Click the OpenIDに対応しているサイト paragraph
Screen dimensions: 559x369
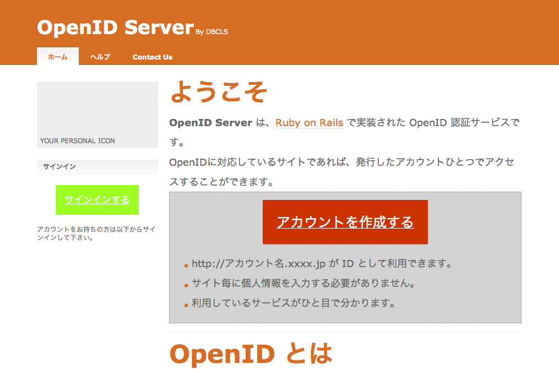[342, 172]
